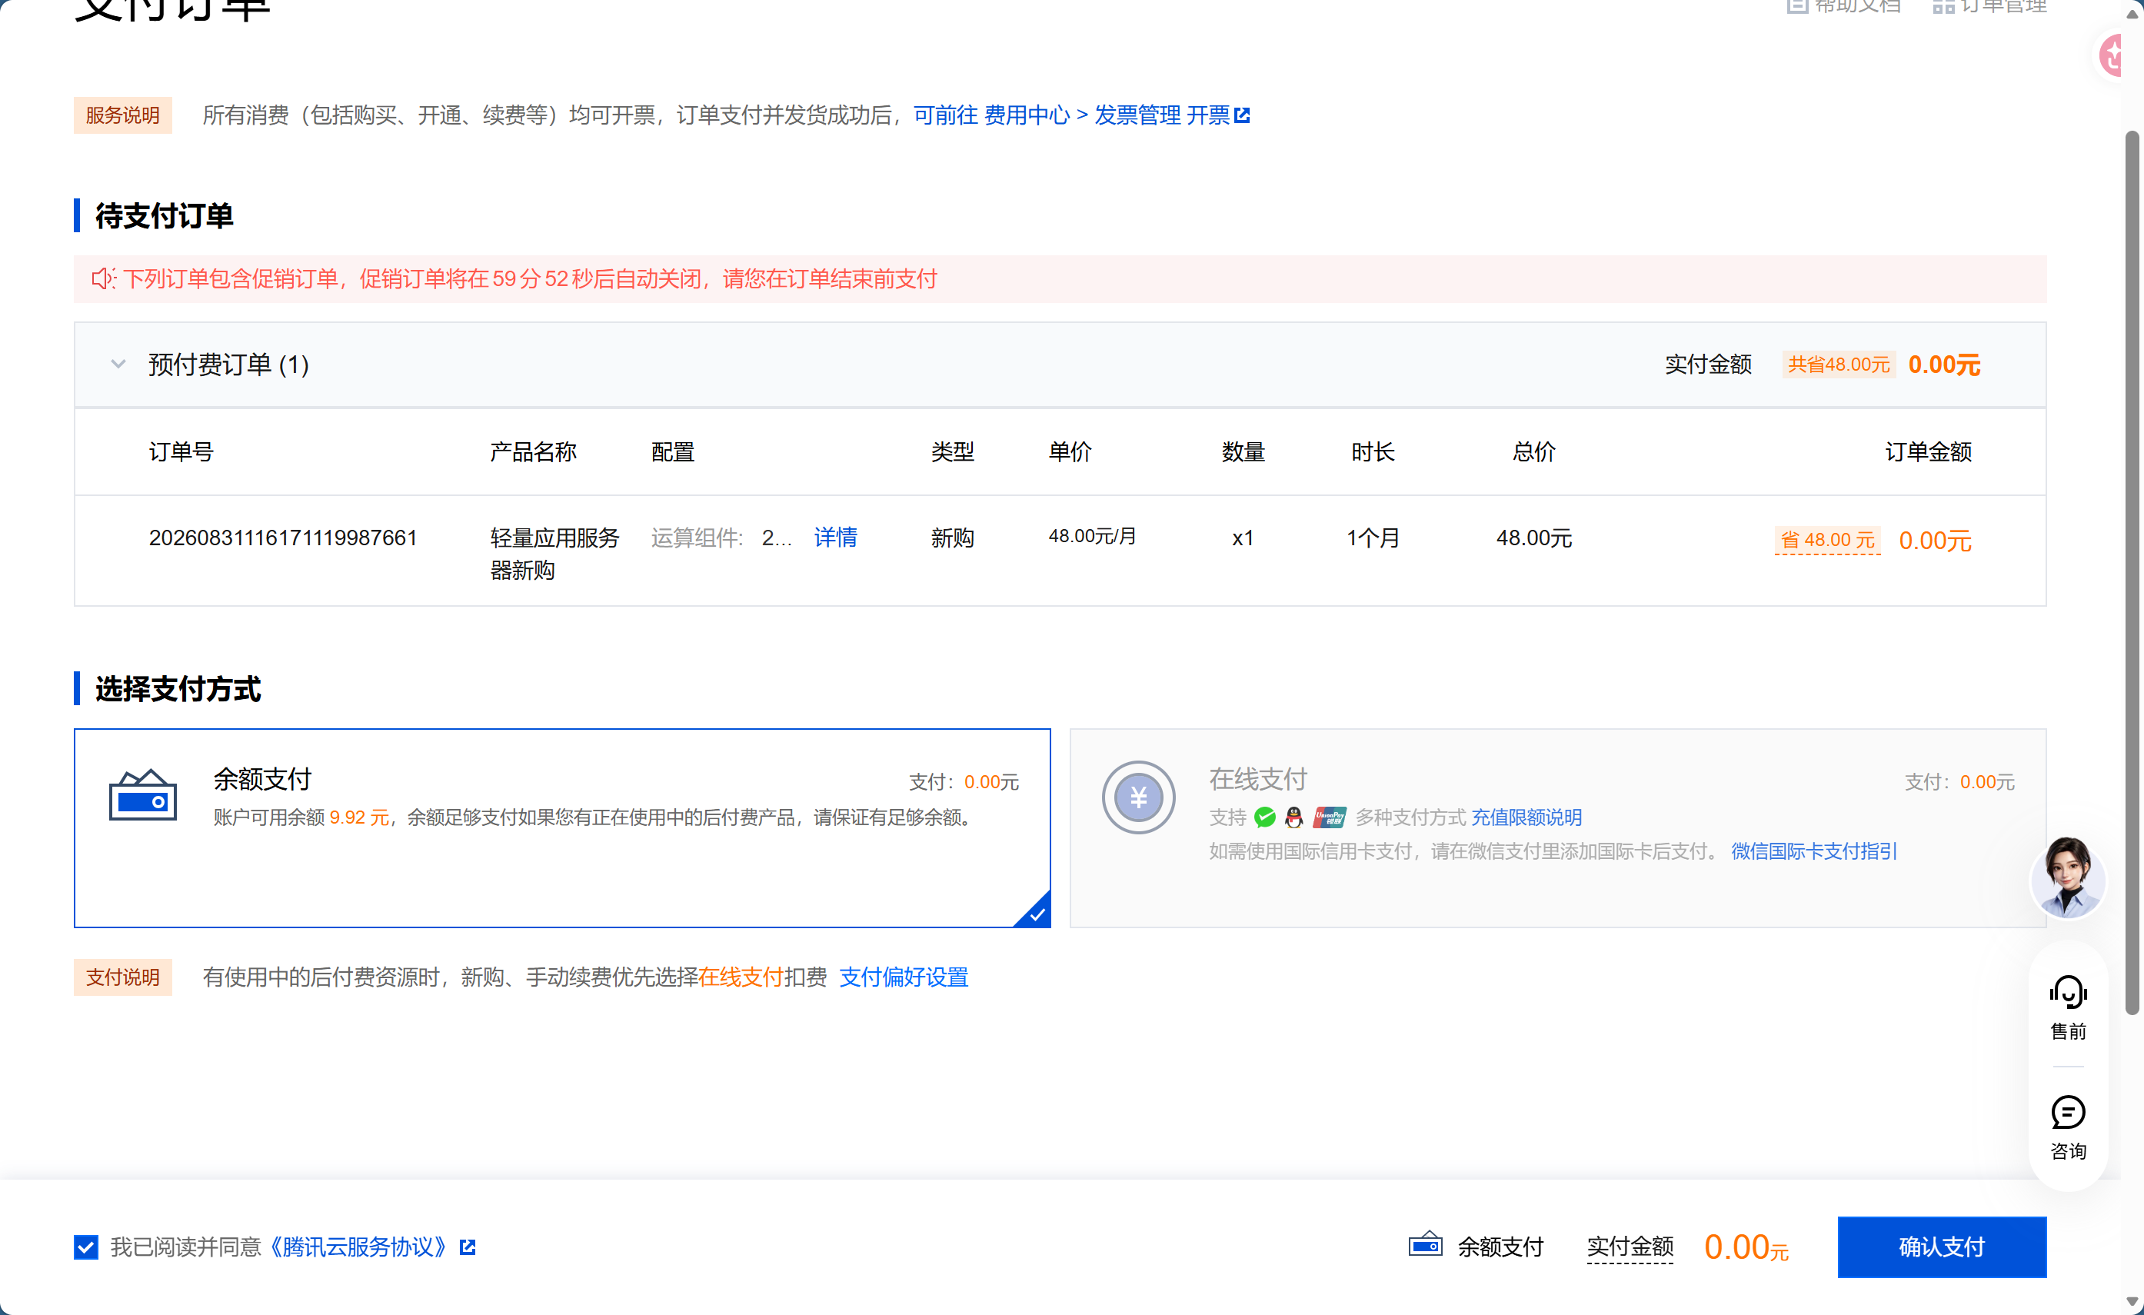Screen dimensions: 2144x1315
Task: Click the 支付说明 tag
Action: coord(123,977)
